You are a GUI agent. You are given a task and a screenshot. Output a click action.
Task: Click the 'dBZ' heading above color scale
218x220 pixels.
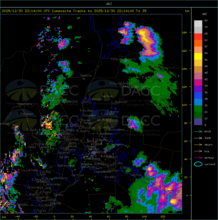[x=204, y=14]
